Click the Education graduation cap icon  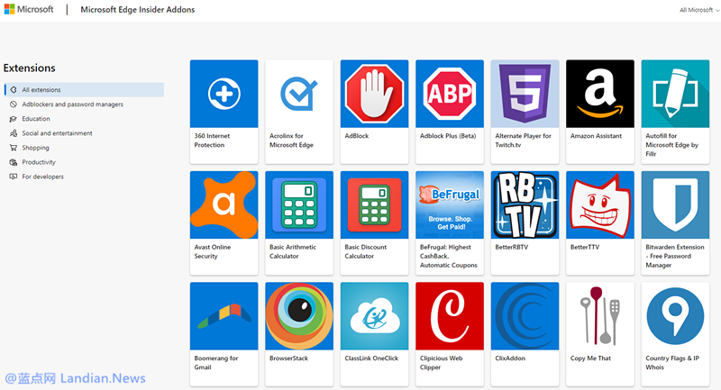click(x=14, y=119)
